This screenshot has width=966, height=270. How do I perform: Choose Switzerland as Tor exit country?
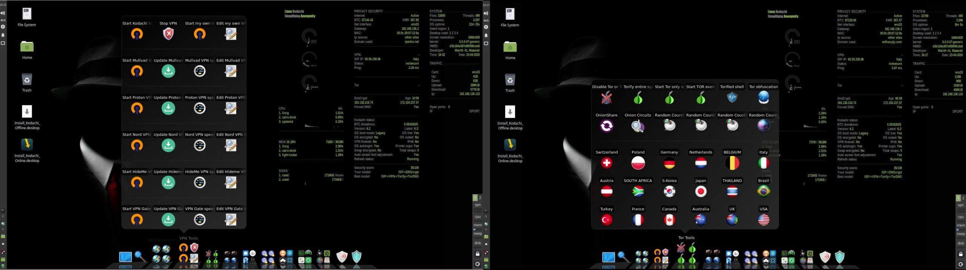pos(606,163)
